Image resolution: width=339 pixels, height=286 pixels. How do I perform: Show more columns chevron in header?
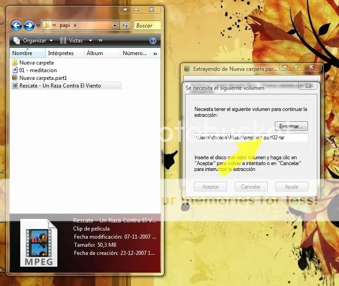coord(155,54)
